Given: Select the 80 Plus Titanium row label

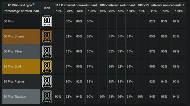Looking at the screenshot, I should [21, 97].
